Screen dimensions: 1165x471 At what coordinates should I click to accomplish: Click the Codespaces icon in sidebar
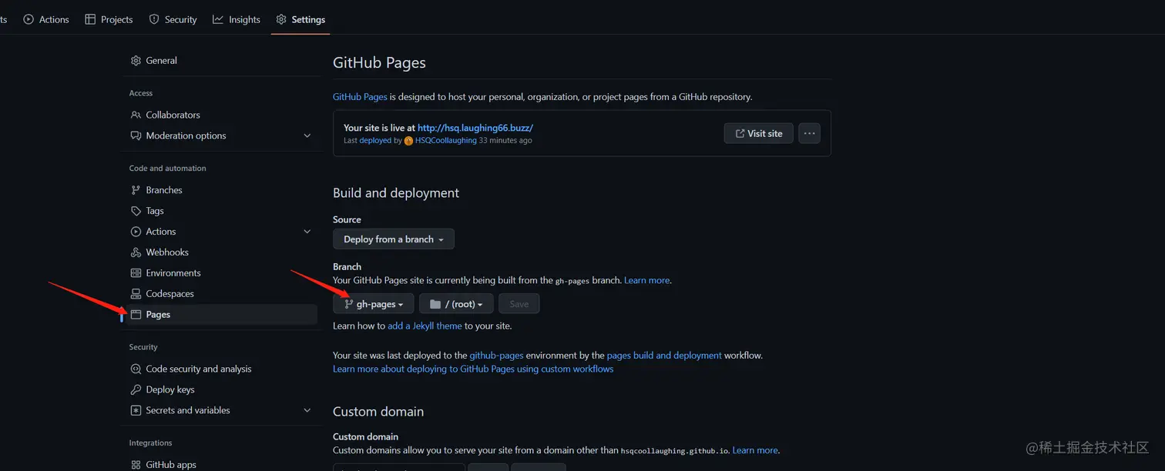pyautogui.click(x=136, y=294)
